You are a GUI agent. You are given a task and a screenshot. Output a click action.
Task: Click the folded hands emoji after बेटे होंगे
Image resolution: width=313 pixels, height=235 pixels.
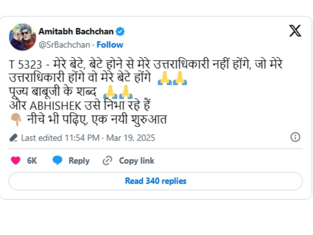pyautogui.click(x=172, y=78)
